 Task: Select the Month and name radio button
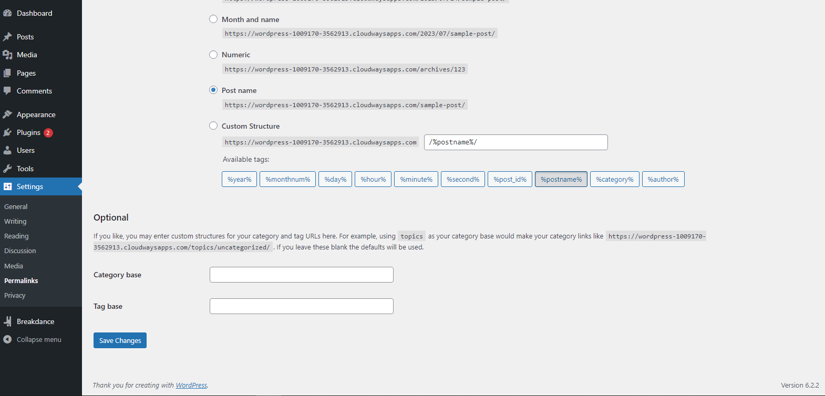213,19
